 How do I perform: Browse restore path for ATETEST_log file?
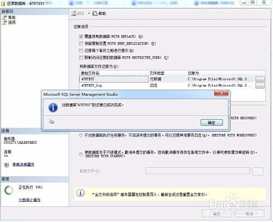[260, 85]
